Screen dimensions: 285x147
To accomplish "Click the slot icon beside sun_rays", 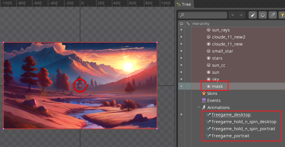I will pos(209,30).
